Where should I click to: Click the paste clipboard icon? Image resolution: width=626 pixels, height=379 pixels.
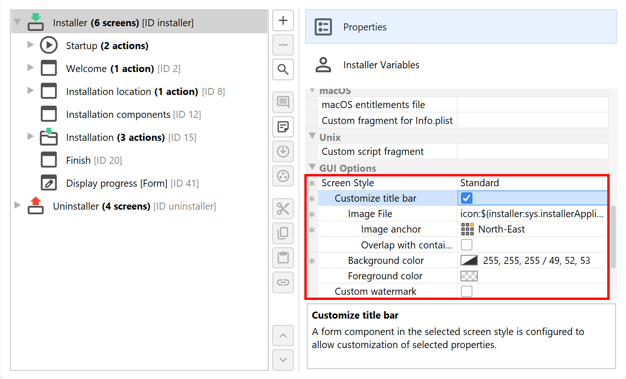(283, 257)
